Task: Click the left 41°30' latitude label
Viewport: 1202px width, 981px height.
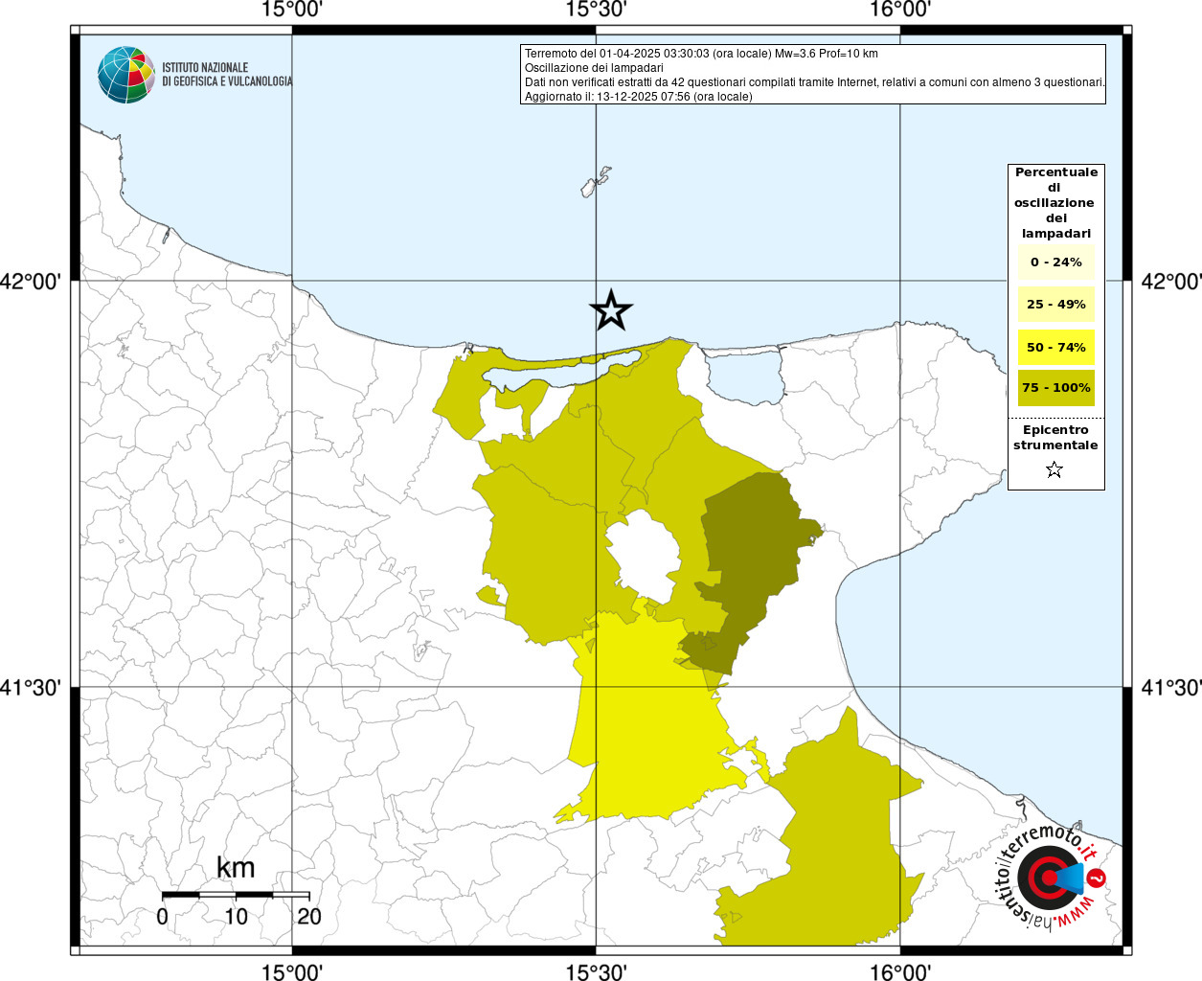Action: click(31, 688)
